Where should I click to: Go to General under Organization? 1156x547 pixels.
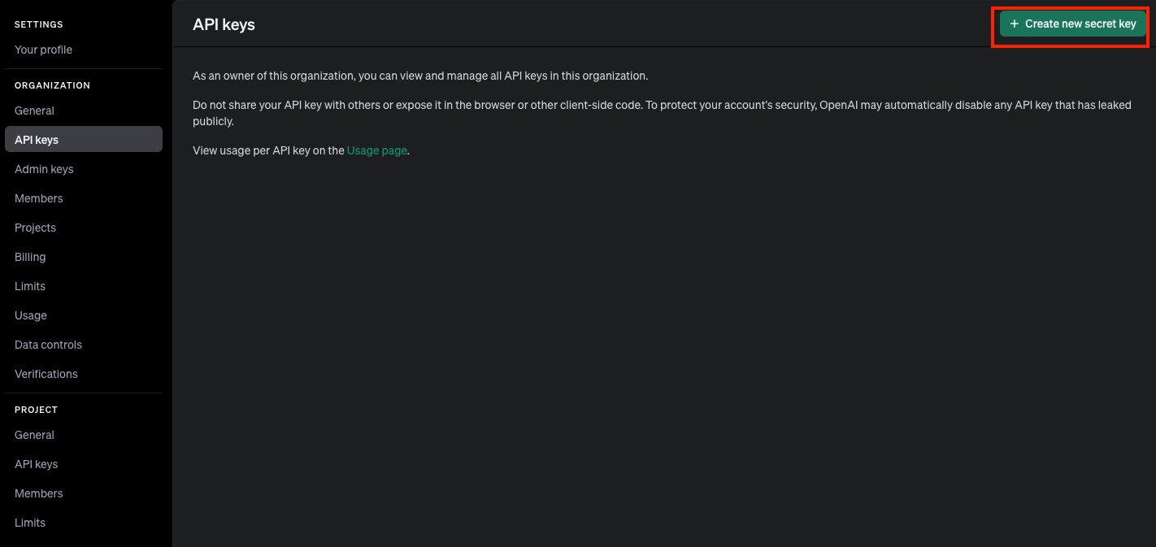pos(34,111)
